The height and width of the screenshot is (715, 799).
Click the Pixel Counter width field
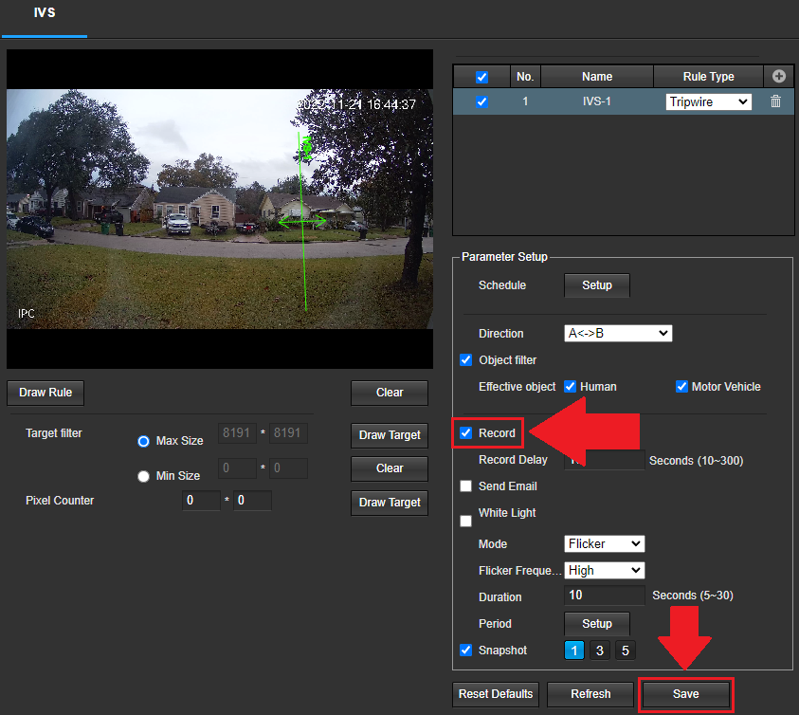click(x=201, y=501)
